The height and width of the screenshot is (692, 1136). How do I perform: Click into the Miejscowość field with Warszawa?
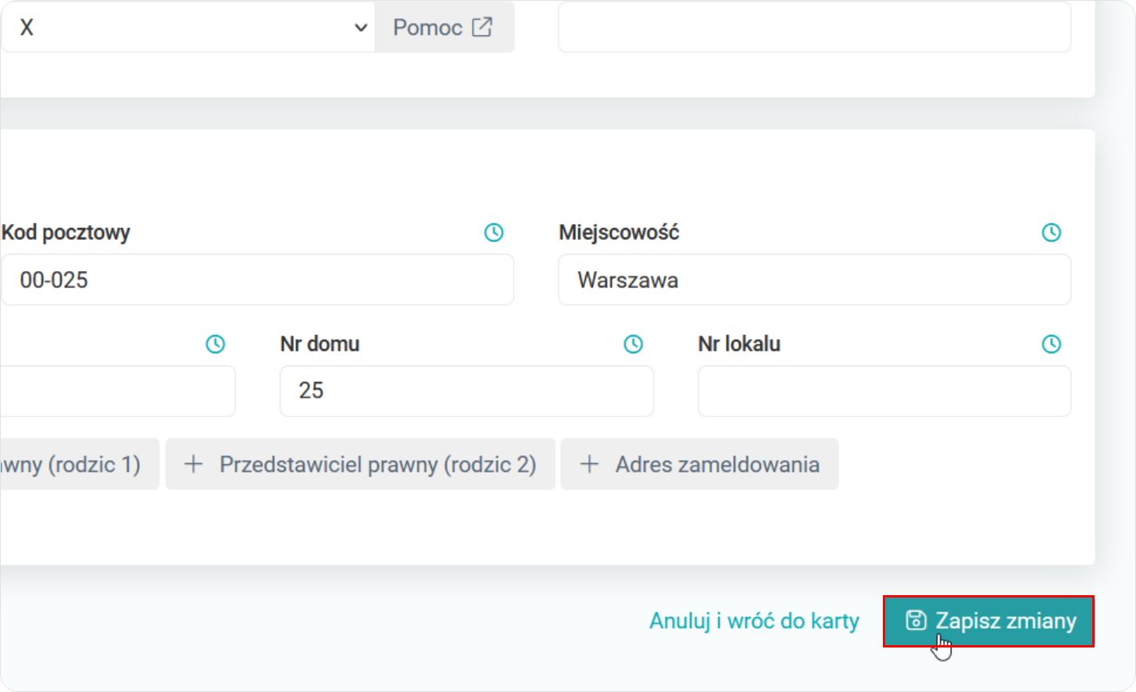tap(814, 280)
